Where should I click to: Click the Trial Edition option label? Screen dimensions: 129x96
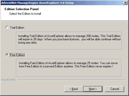coord(17,28)
